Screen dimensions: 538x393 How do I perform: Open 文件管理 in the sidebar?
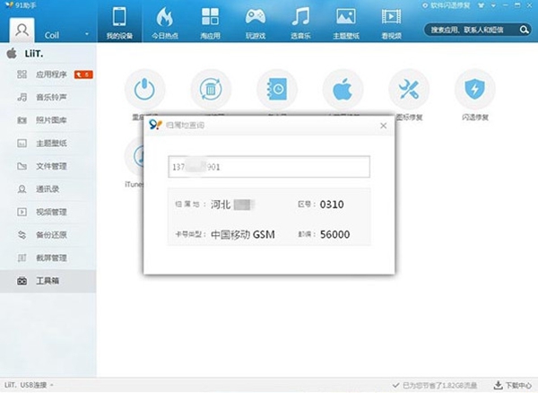tap(48, 166)
